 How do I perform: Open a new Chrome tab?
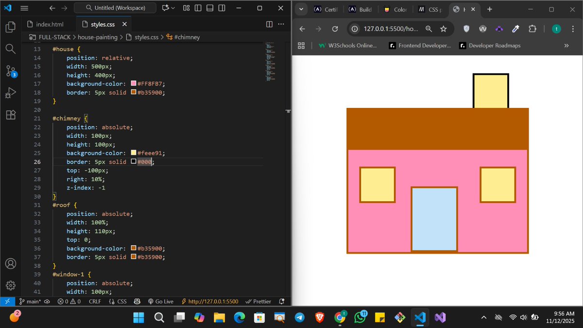489,9
